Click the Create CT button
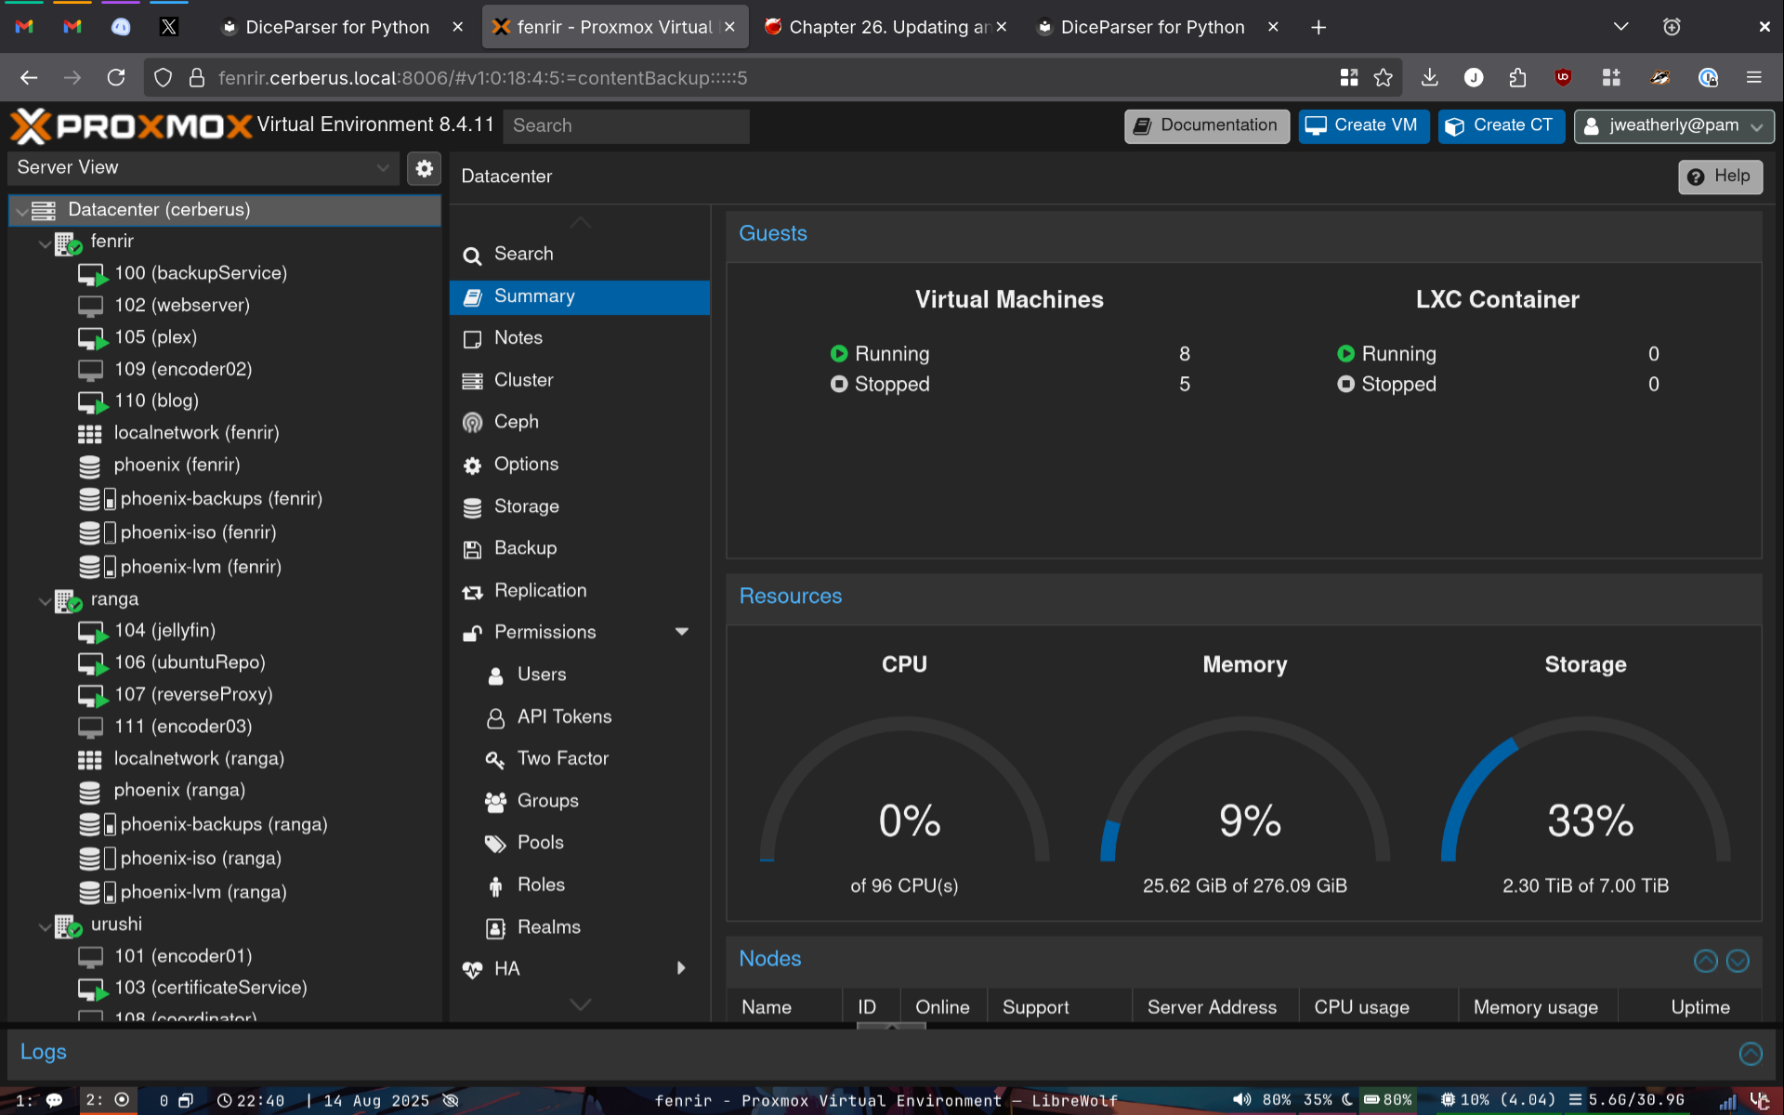 tap(1501, 126)
